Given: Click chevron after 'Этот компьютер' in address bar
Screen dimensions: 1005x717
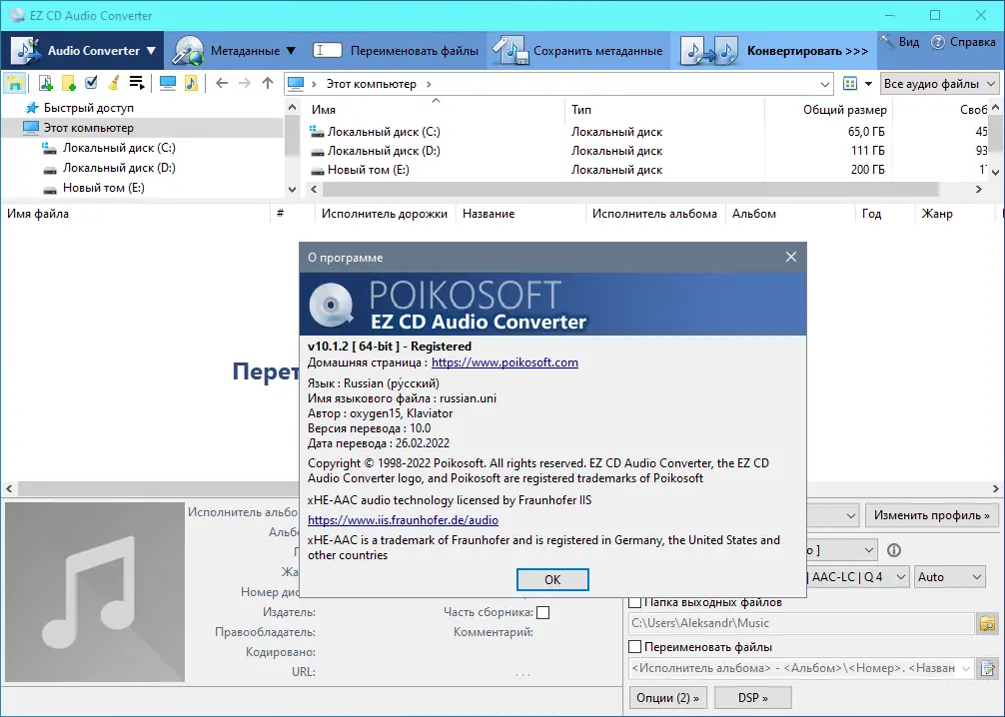Looking at the screenshot, I should (x=429, y=84).
